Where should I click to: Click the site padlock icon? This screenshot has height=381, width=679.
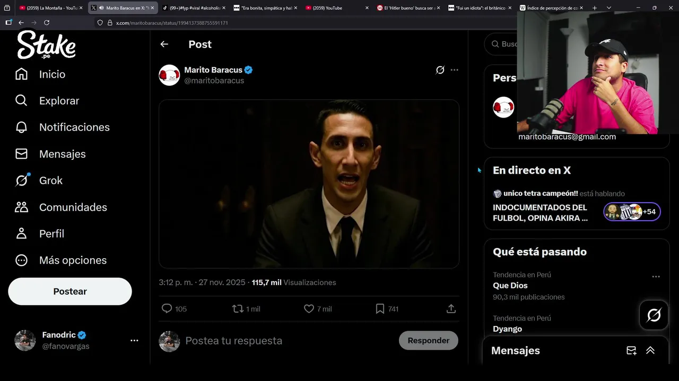110,23
